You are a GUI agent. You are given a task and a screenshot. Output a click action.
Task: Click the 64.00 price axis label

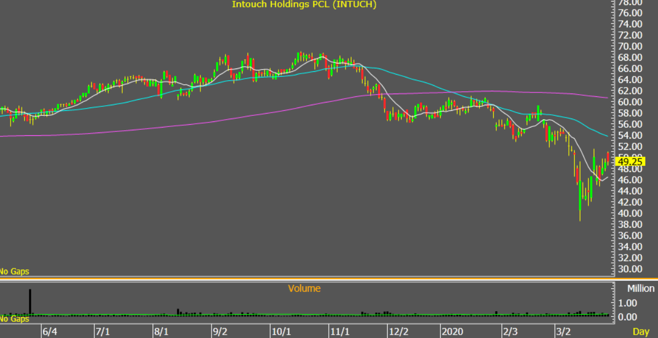coord(631,80)
